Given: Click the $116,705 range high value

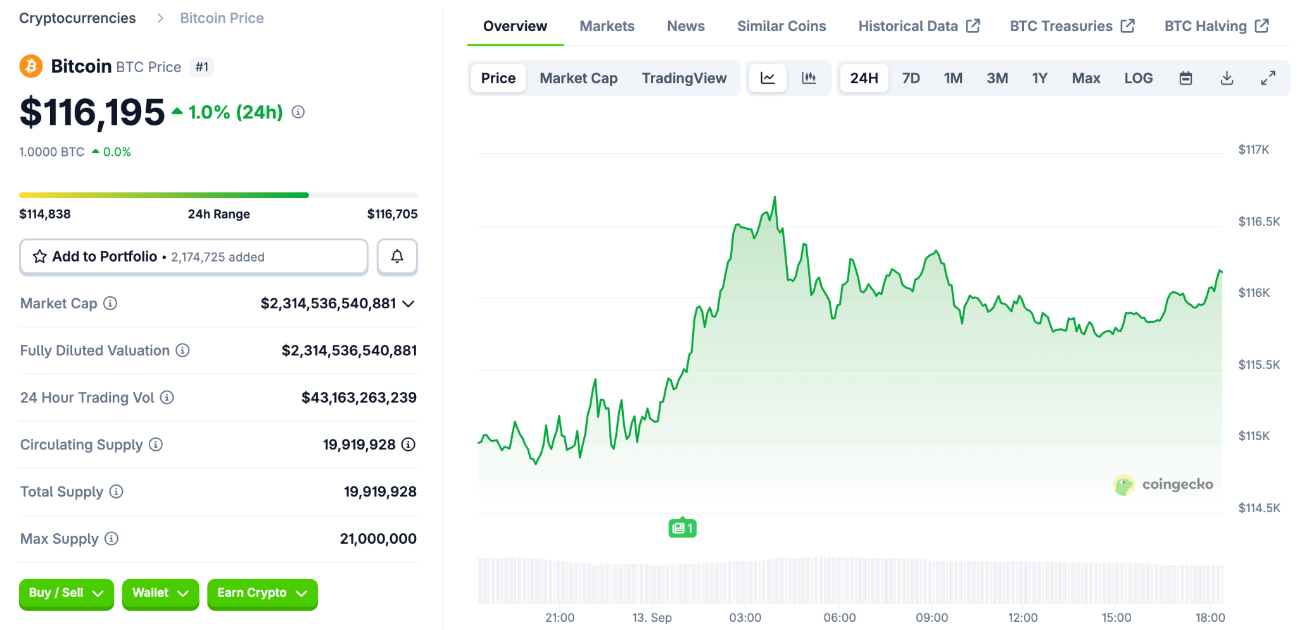Looking at the screenshot, I should (x=392, y=214).
